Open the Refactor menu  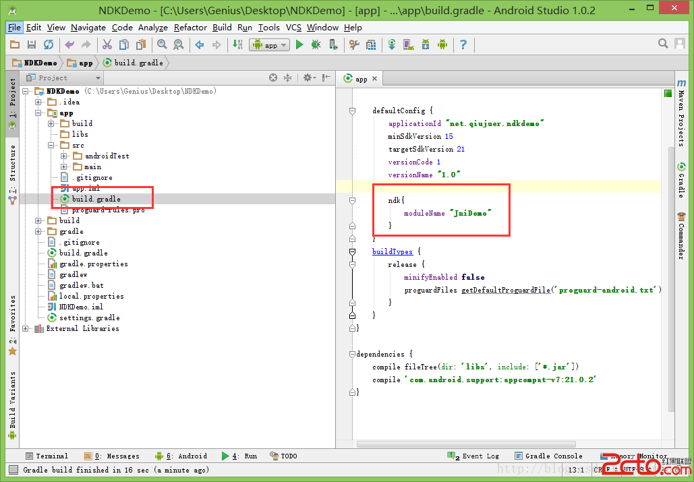coord(190,28)
